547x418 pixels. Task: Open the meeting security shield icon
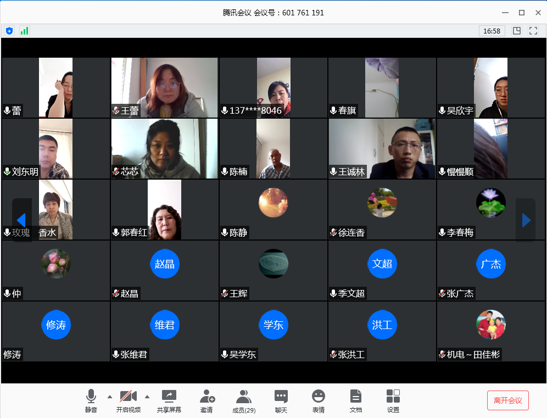9,31
